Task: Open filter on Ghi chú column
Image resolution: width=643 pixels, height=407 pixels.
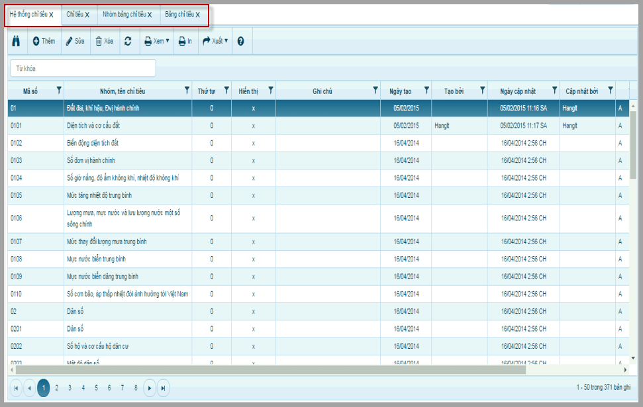Action: tap(375, 90)
